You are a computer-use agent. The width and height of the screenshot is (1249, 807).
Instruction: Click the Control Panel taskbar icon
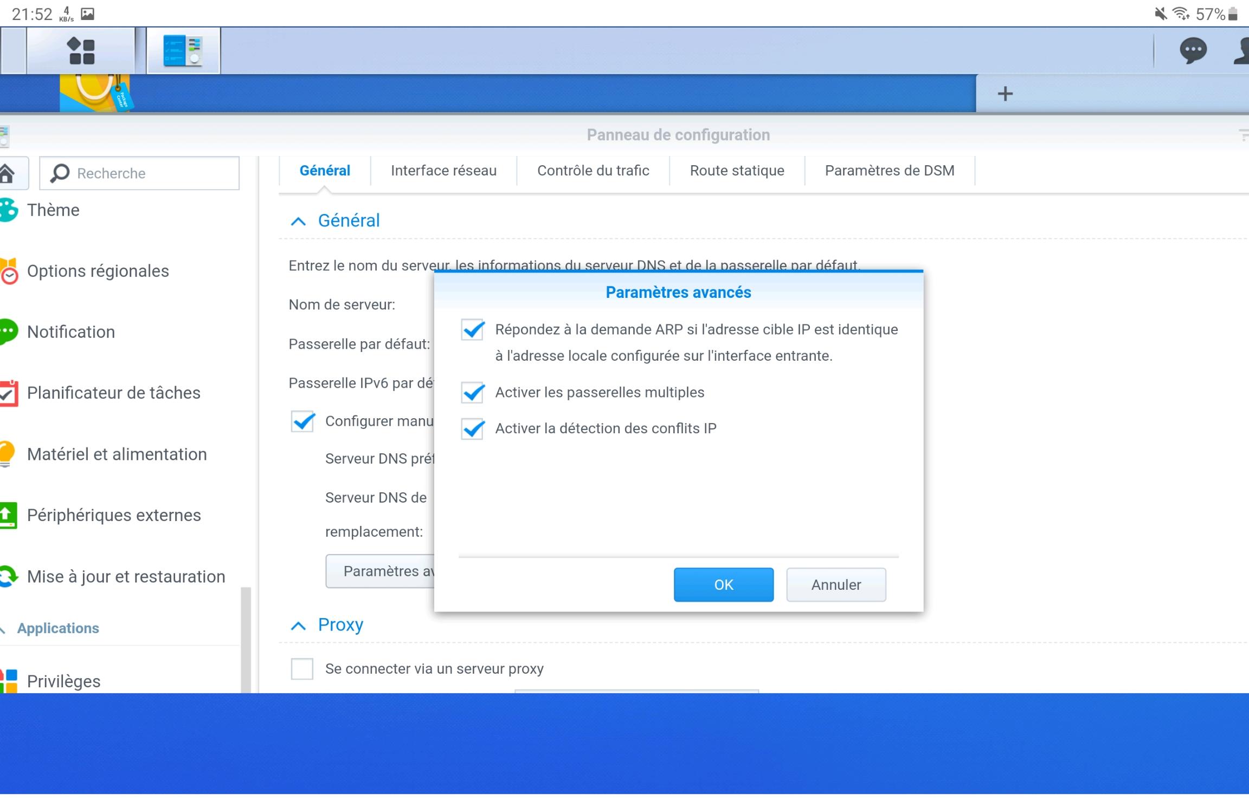click(183, 51)
